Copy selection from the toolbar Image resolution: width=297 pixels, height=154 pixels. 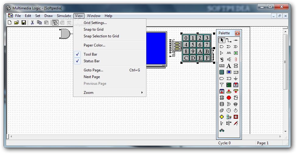click(x=39, y=23)
